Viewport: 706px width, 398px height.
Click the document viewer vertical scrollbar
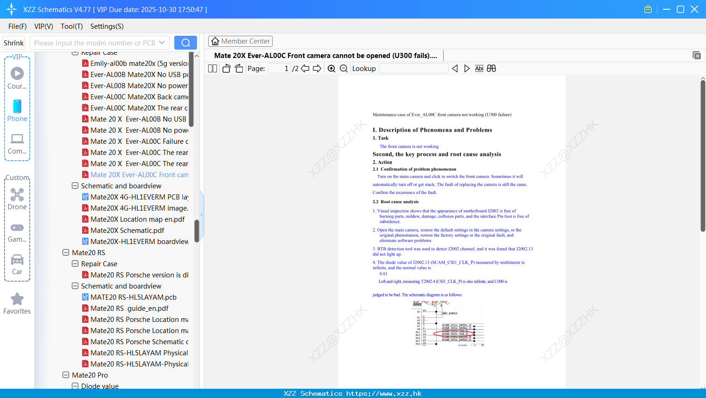coord(703,155)
